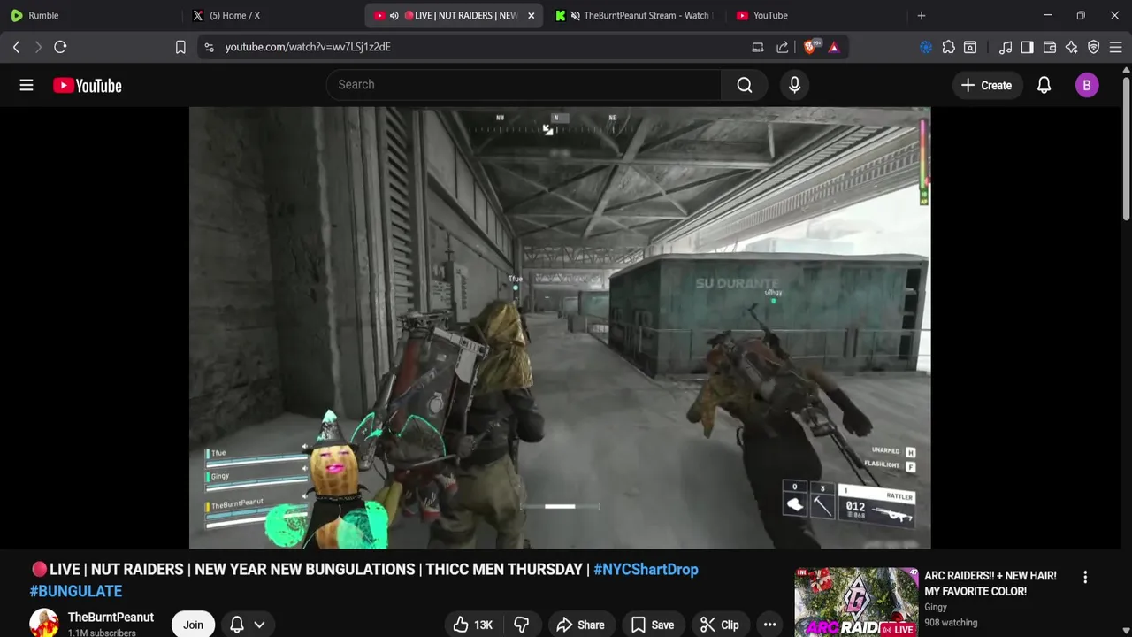Click the page search extension icon
Screen dimensions: 1132x637
tap(970, 47)
